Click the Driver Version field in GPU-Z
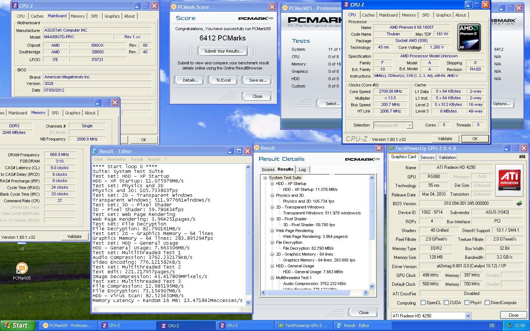Image resolution: width=530 pixels, height=331 pixels. point(471,266)
